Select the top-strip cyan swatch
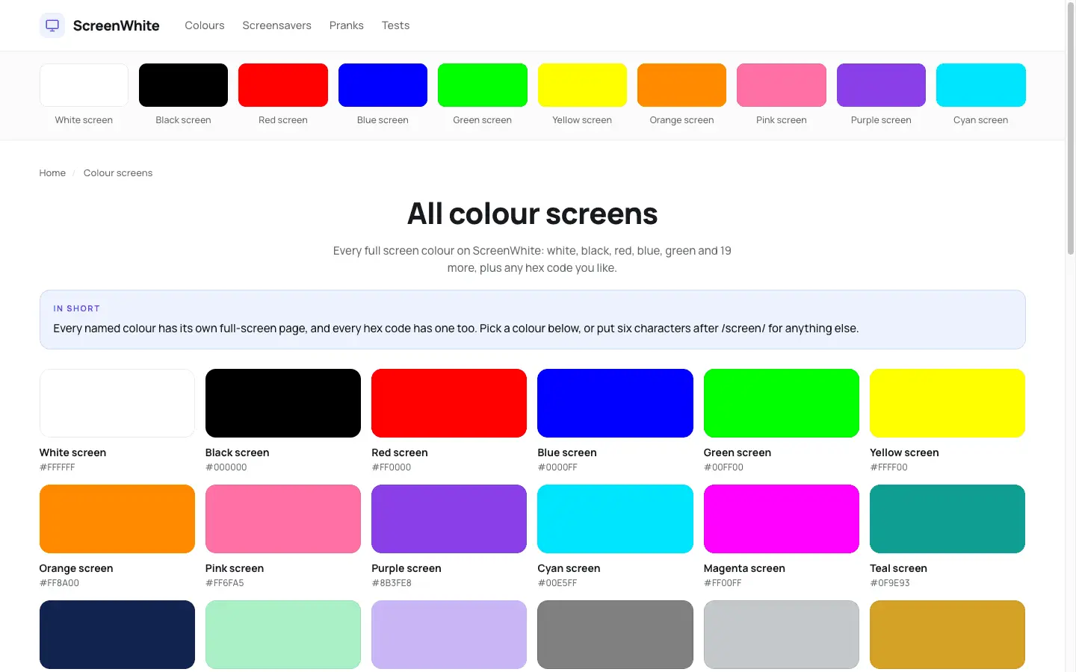This screenshot has height=672, width=1076. click(x=981, y=85)
